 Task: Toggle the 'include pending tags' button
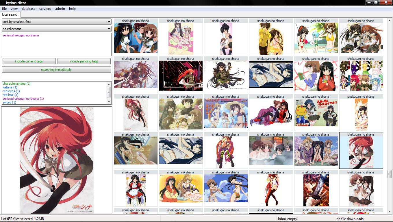pyautogui.click(x=84, y=61)
